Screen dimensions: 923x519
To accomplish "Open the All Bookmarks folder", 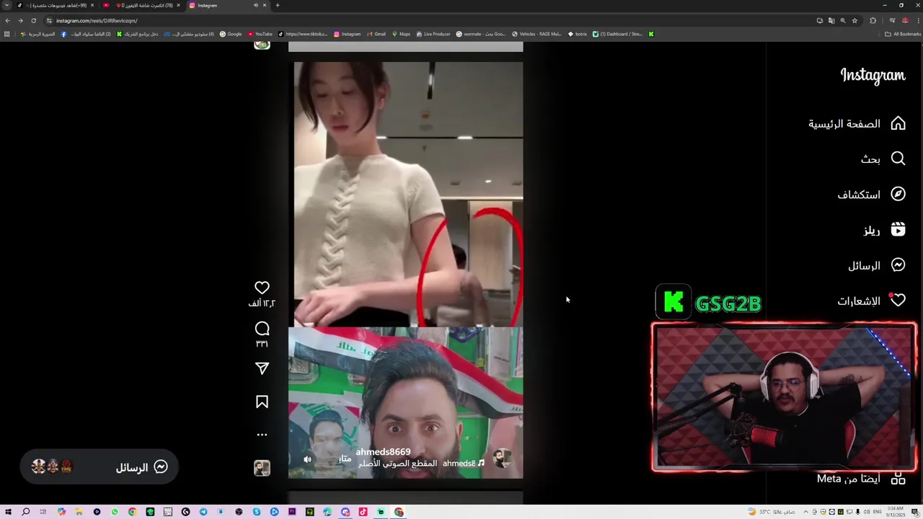I will (903, 34).
